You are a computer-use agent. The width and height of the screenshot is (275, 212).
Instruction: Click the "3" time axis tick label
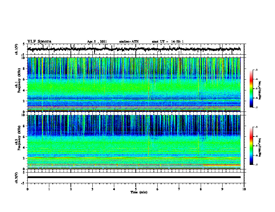pos(92,189)
